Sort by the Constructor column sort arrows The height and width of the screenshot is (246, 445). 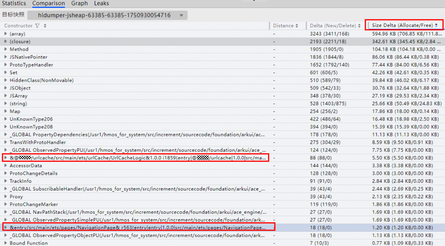click(x=45, y=26)
